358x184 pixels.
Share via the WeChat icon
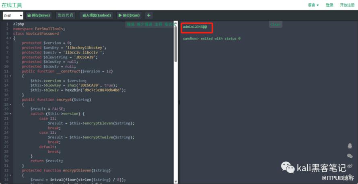(350, 156)
